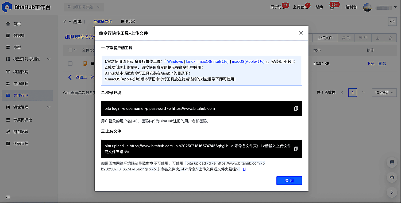Click the refresh icon at top right

click(392, 22)
